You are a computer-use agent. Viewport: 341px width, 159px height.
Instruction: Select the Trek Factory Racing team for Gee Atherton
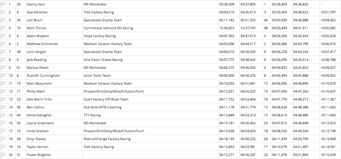coord(99,12)
